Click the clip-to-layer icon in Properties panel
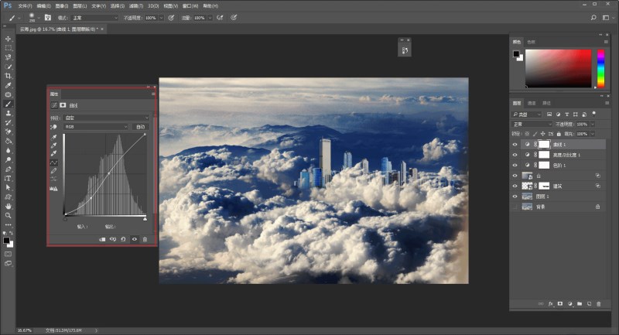Viewport: 619px width, 335px height. click(102, 240)
